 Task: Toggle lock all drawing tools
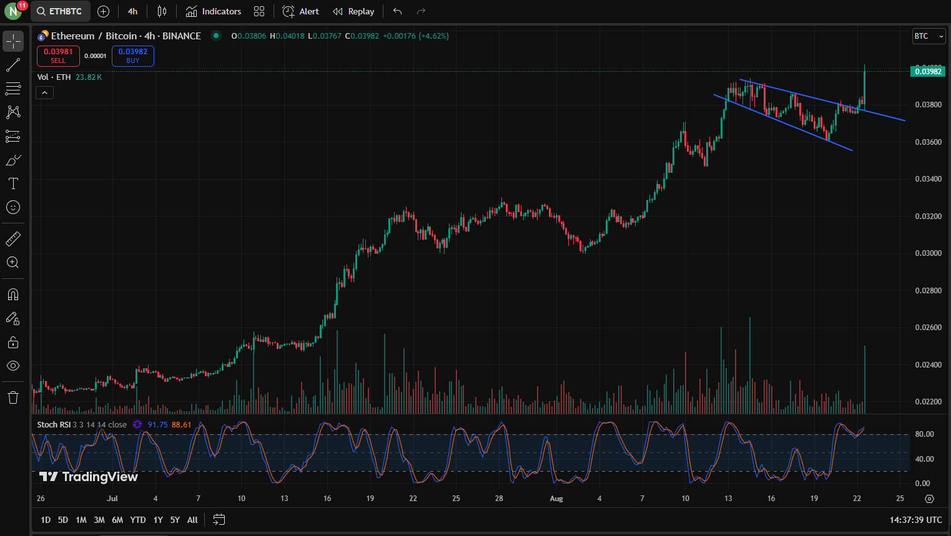tap(13, 343)
